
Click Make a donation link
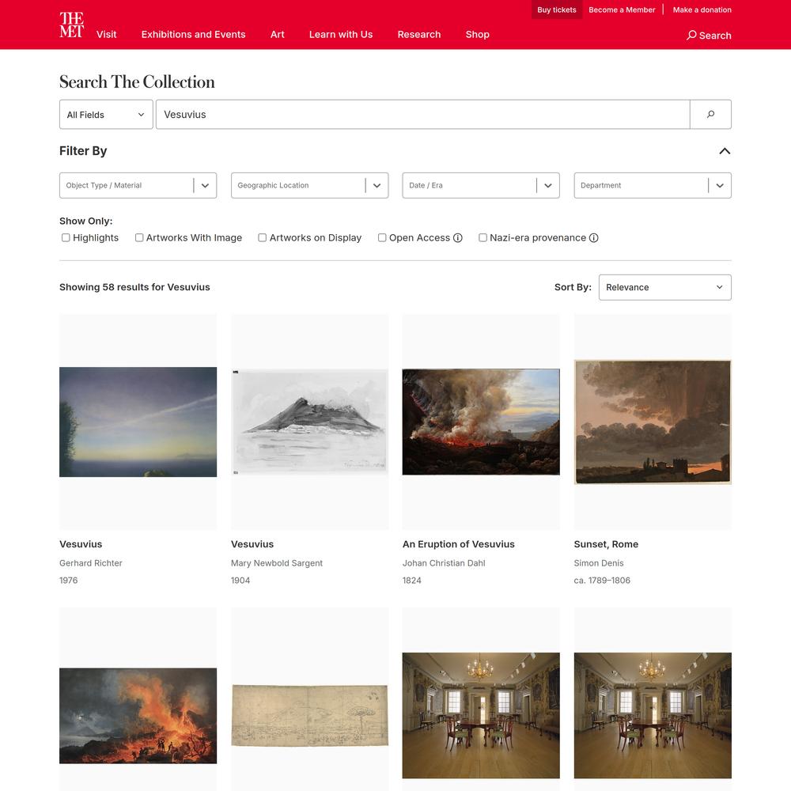point(702,9)
